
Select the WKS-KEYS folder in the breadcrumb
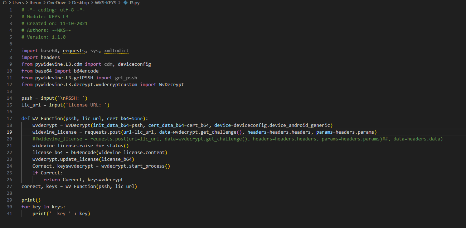coord(106,3)
